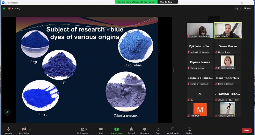Viewport: 255px width, 135px height.
Task: Expand video options arrow beside Start Video
Action: [x=30, y=129]
